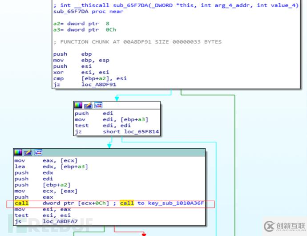Click the 'cmp [ebp+a2], esi' instruction

click(x=90, y=78)
